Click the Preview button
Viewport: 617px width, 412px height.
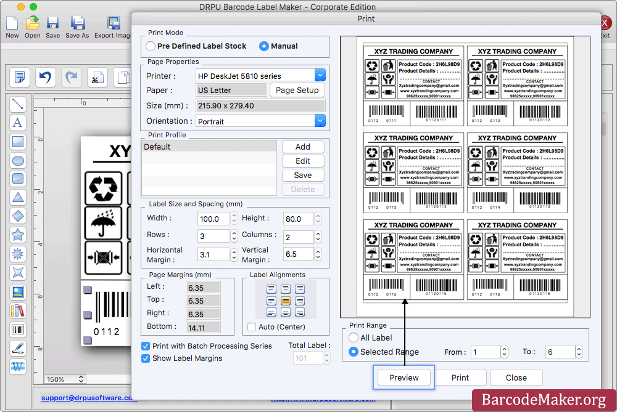point(404,378)
